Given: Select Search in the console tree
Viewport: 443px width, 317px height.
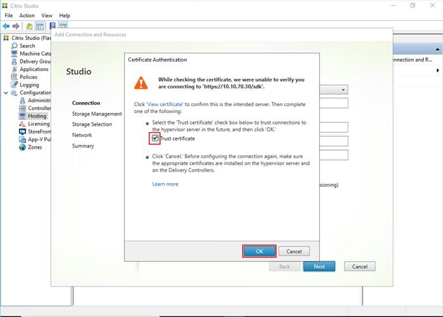Looking at the screenshot, I should tap(27, 46).
